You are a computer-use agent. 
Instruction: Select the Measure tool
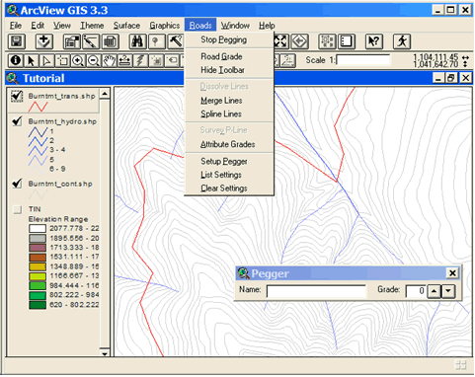click(x=125, y=61)
